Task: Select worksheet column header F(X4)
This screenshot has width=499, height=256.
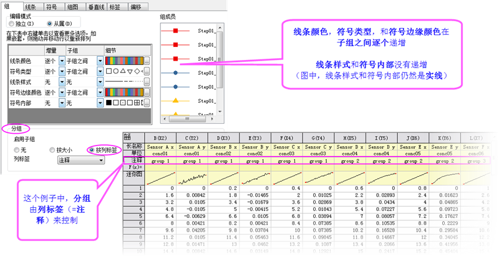Action: click(x=287, y=138)
